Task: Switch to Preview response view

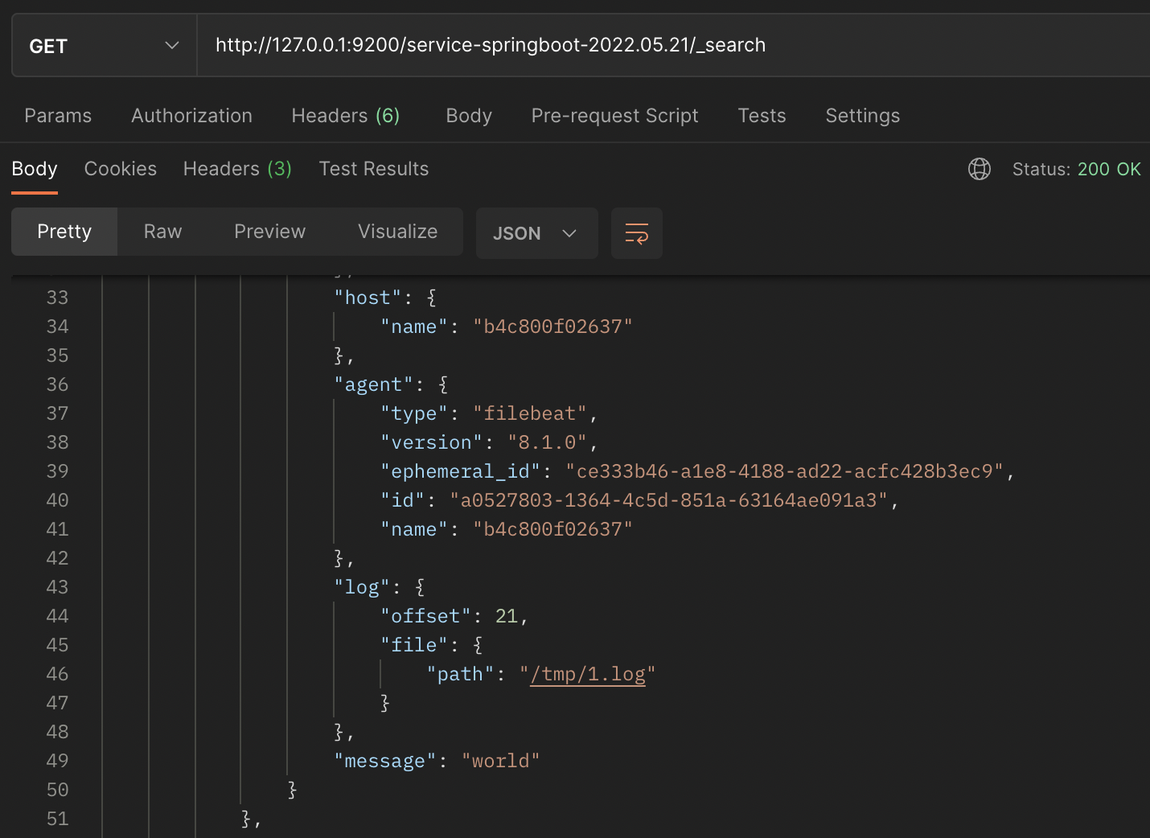Action: pyautogui.click(x=269, y=232)
